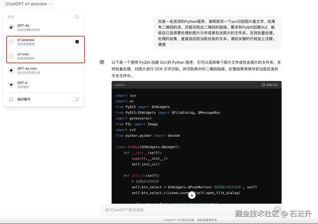Click the 'self.init_ui()' code line
The width and height of the screenshot is (318, 224).
tap(146, 164)
